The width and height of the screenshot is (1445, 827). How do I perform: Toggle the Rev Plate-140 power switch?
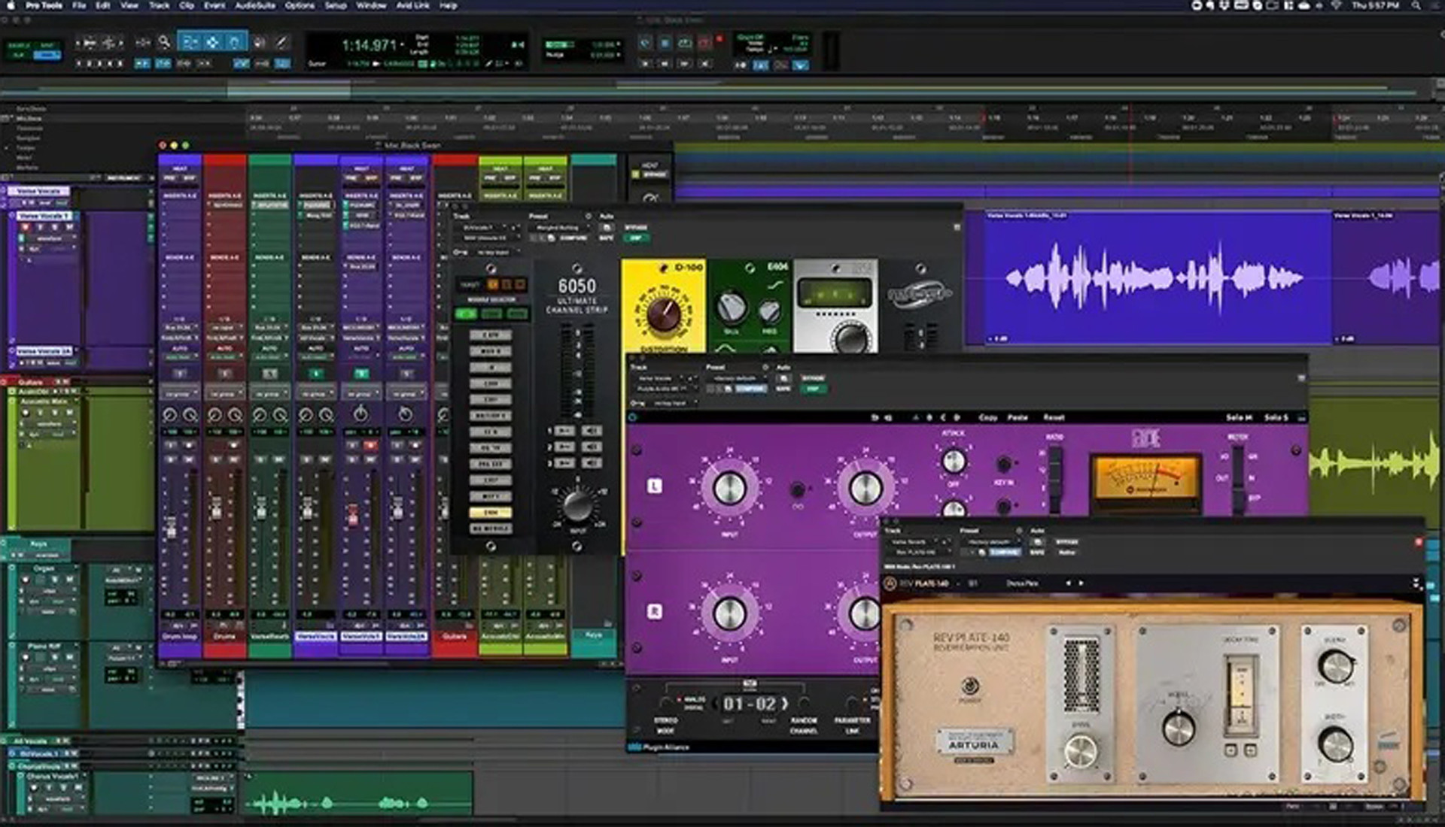tap(970, 685)
